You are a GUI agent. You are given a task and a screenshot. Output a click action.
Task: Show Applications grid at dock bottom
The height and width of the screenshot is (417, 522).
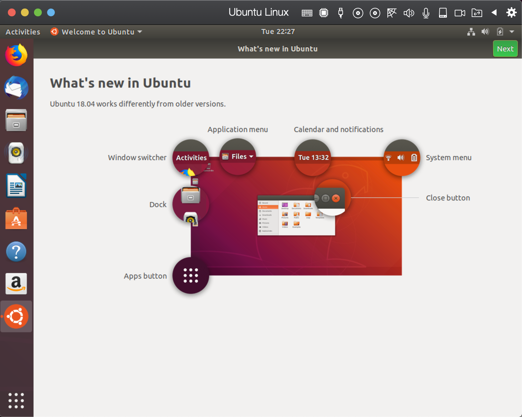pos(16,400)
